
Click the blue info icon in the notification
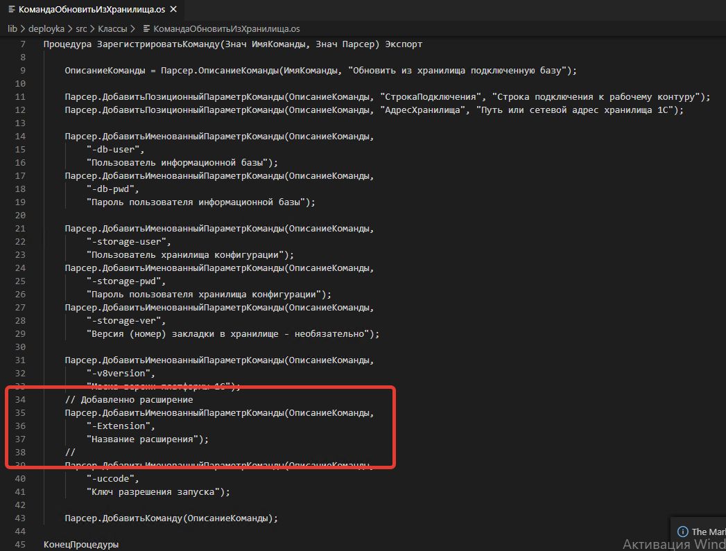(x=683, y=531)
